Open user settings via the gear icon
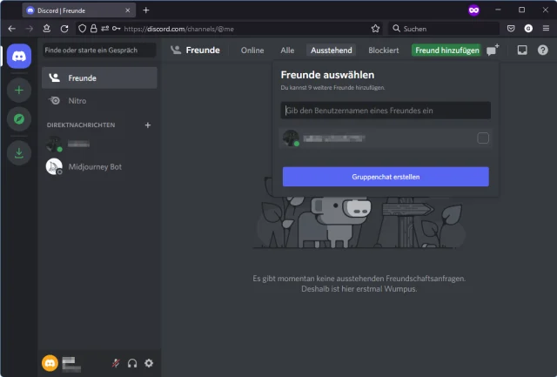The image size is (557, 377). coord(148,363)
